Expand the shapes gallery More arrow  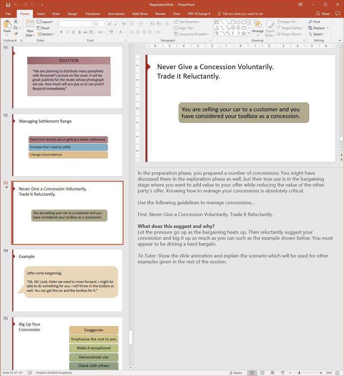(x=249, y=34)
